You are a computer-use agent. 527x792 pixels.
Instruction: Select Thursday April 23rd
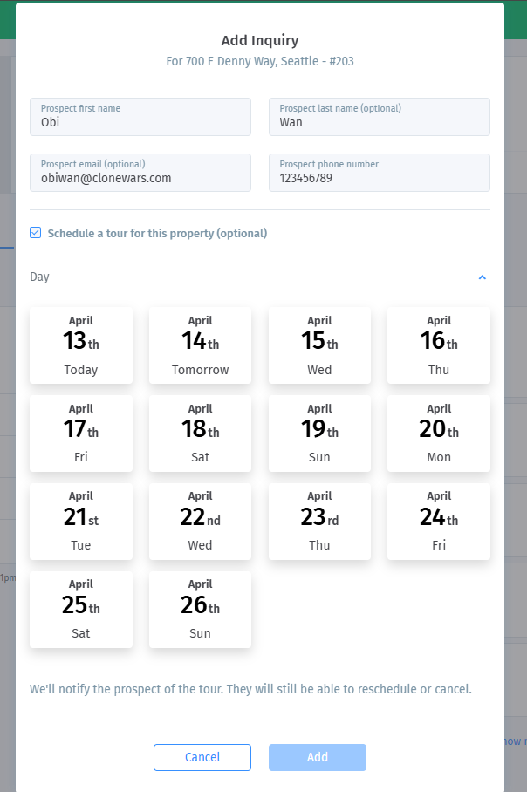point(319,522)
